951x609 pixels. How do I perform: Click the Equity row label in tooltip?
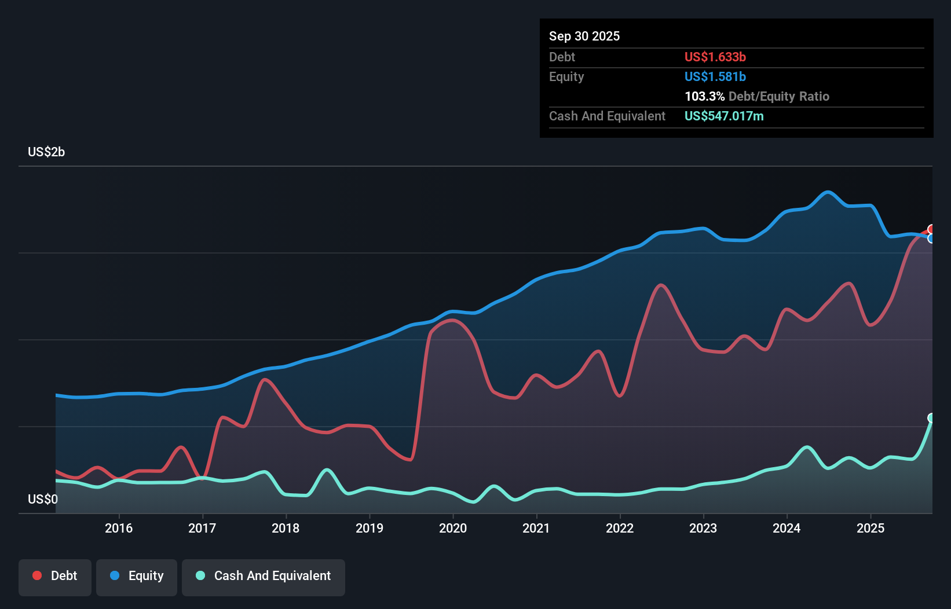pyautogui.click(x=566, y=76)
